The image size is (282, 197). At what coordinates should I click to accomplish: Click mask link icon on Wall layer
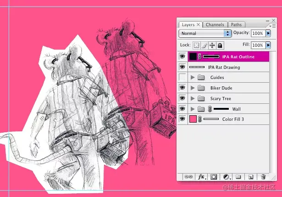(x=210, y=109)
